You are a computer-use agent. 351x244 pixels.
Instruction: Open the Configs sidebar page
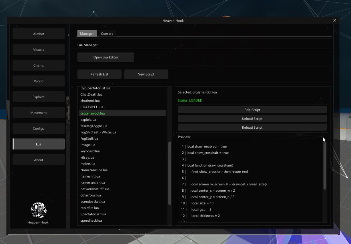[x=38, y=128]
